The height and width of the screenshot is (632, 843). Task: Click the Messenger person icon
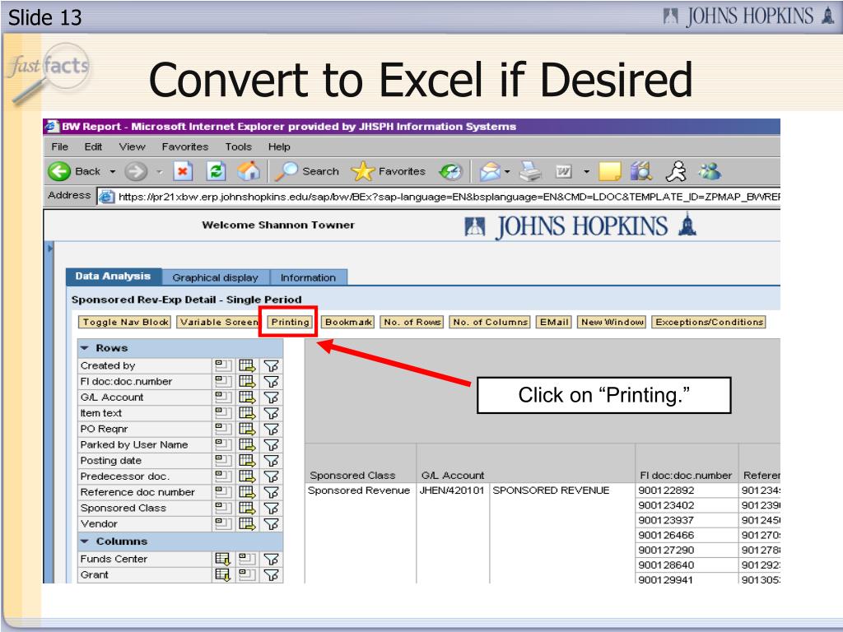click(x=676, y=171)
